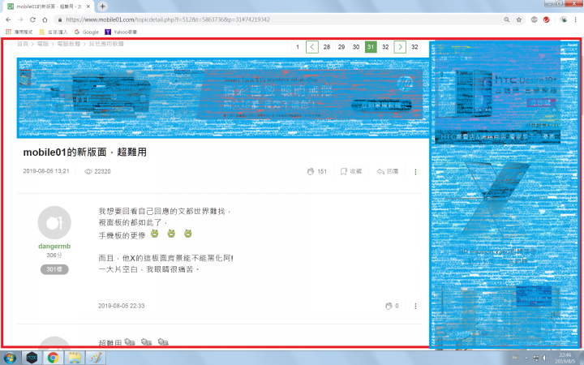The width and height of the screenshot is (584, 365).
Task: Select the current page 31 button
Action: [x=371, y=47]
